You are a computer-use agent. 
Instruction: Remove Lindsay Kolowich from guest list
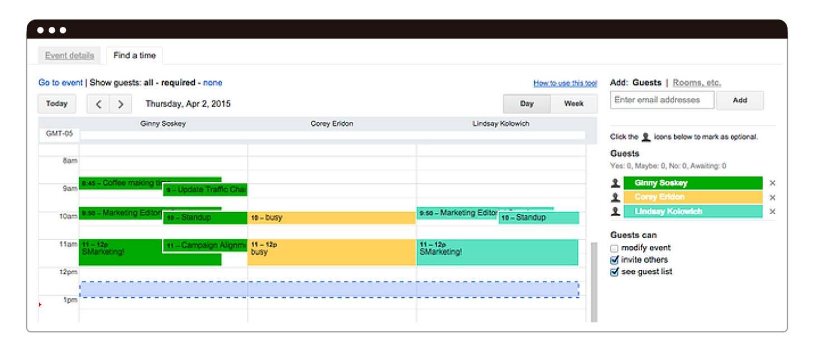pos(772,211)
